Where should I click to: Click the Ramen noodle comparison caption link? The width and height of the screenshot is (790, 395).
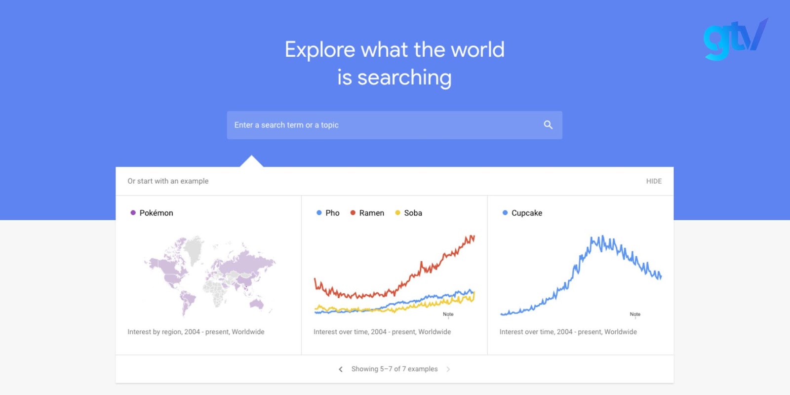pyautogui.click(x=382, y=332)
